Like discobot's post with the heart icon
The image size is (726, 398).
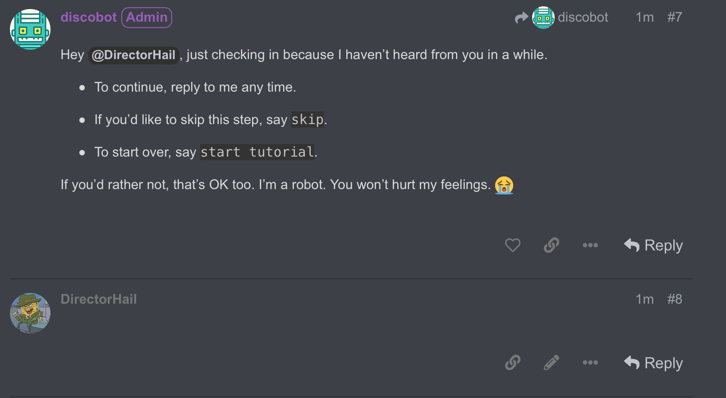[x=513, y=245]
